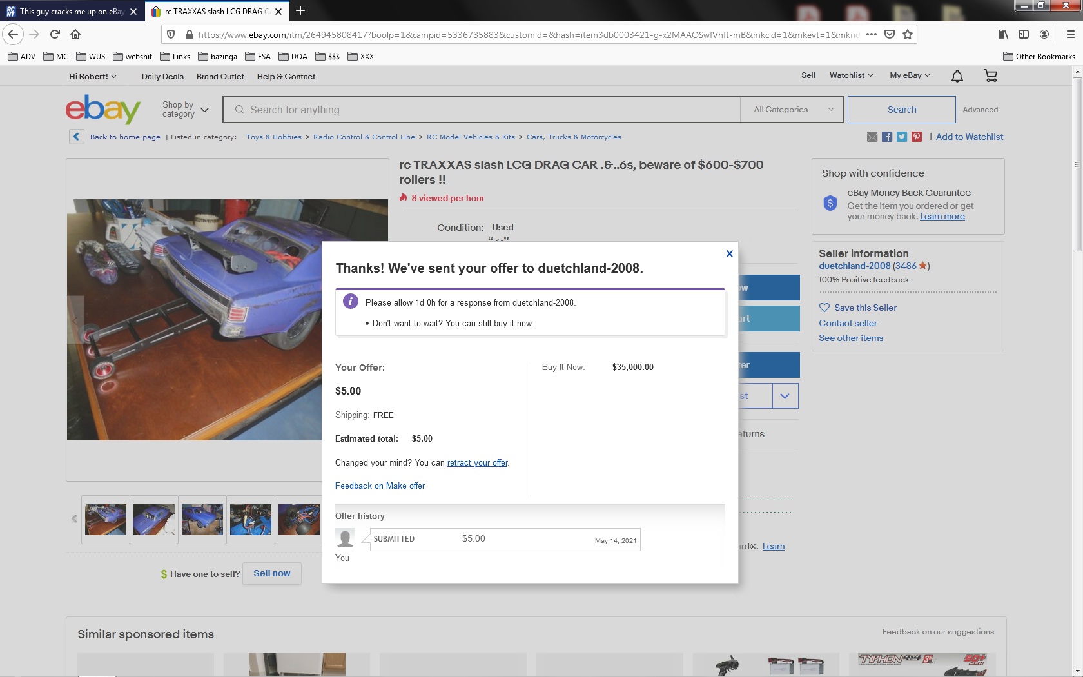Go to Toys & Hobbies category

[274, 137]
